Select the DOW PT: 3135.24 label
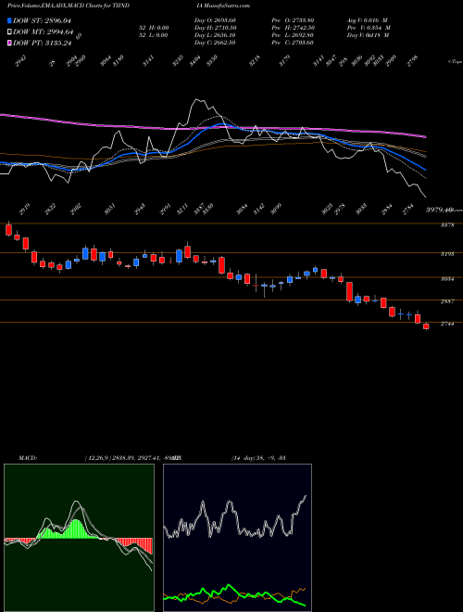 42,43
